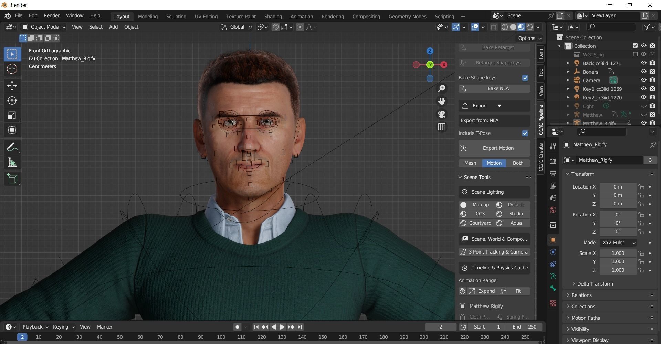
Task: Open the Object Data armature properties tab
Action: click(x=553, y=276)
